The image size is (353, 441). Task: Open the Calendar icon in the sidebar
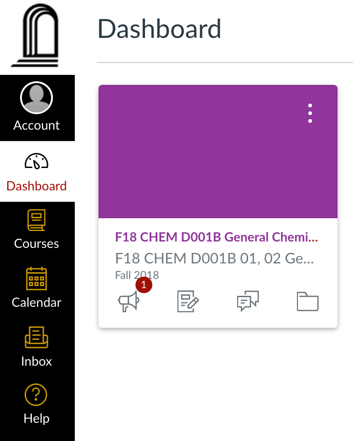tap(37, 279)
